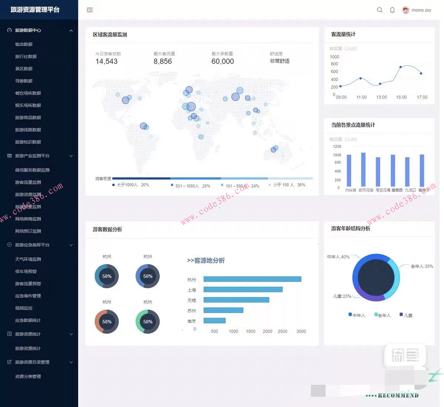The image size is (444, 407).
Task: Toggle the 中年人 legend item
Action: point(357,315)
